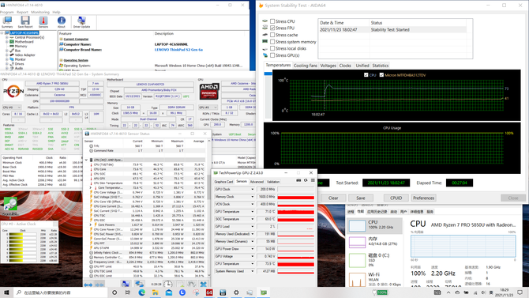Uncheck the Stress FPU checkbox
This screenshot has height=298, width=529.
(x=272, y=28)
